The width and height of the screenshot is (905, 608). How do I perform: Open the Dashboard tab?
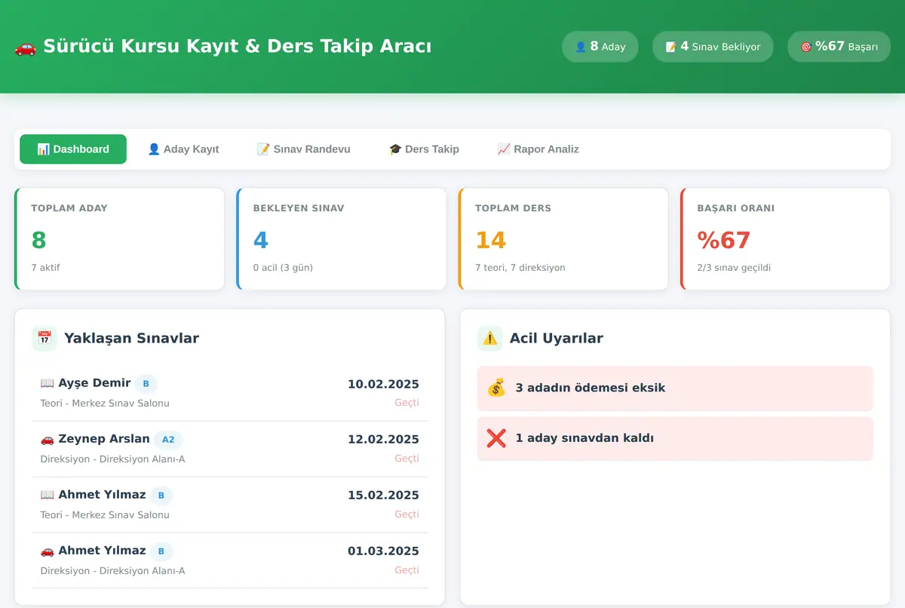click(x=73, y=149)
